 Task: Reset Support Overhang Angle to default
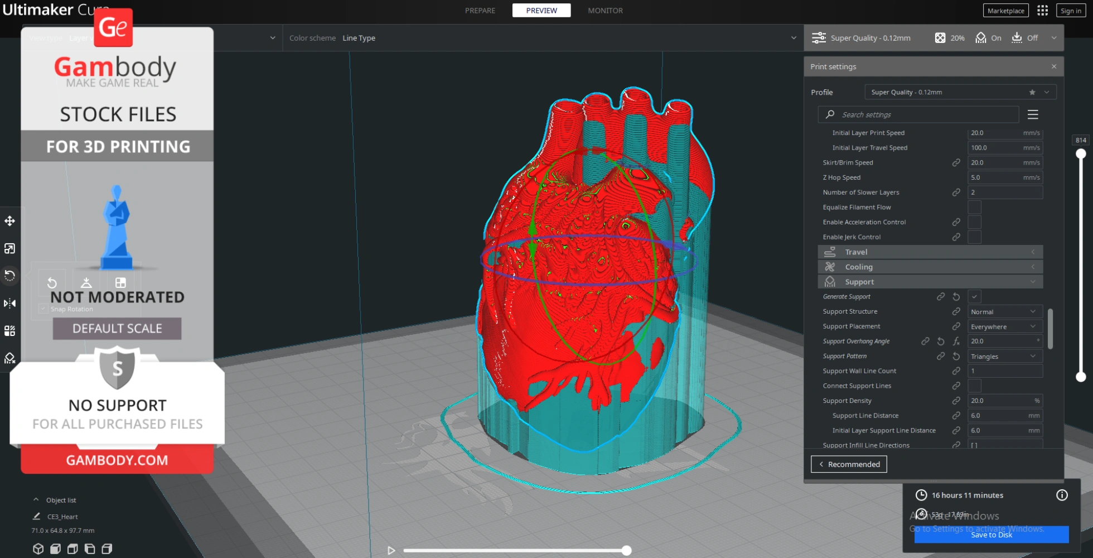pos(941,341)
